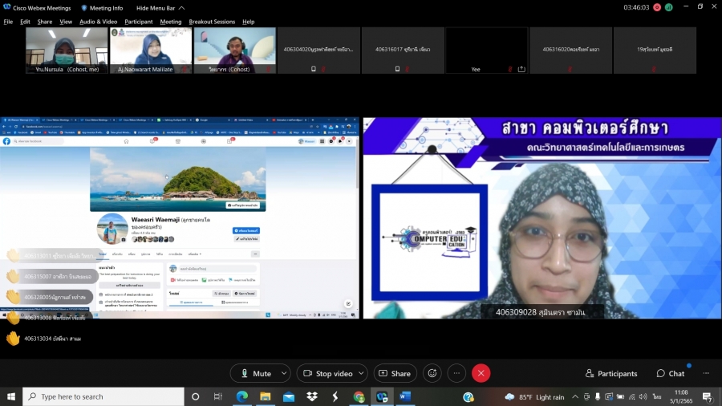Open the Audio & Video menu
722x406 pixels.
tap(98, 22)
